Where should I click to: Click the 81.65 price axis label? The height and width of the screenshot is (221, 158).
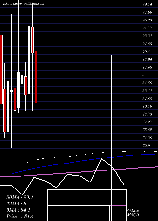147,99
